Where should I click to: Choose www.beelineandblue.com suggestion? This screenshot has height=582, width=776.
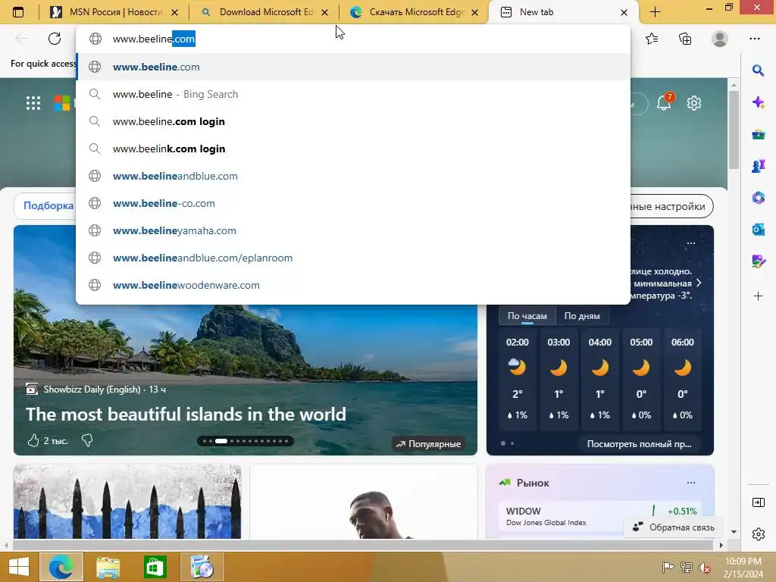[353, 176]
